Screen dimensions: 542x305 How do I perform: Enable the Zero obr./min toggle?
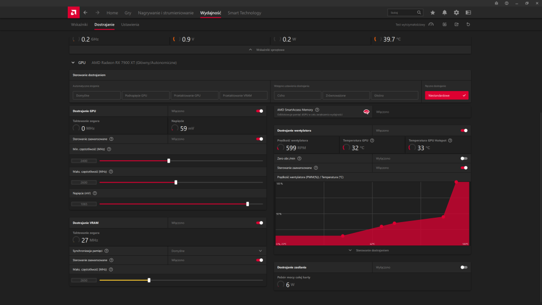[x=464, y=158]
